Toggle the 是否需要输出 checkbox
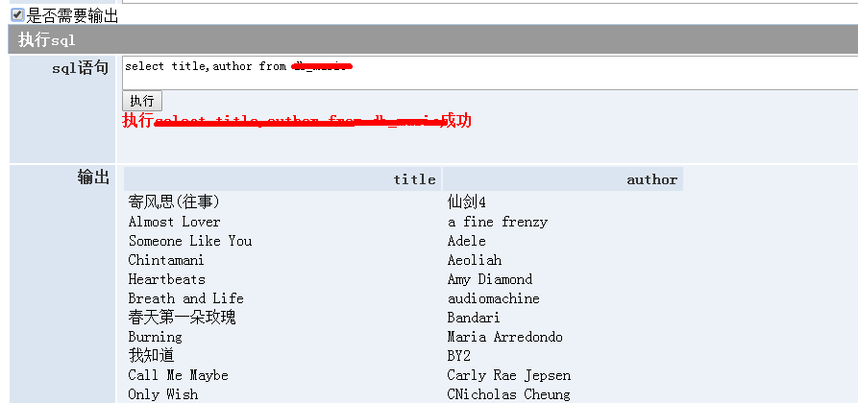This screenshot has height=403, width=858. click(17, 15)
